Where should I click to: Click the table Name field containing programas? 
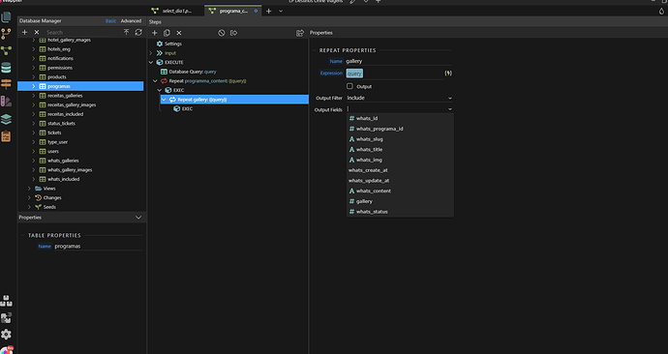tap(98, 246)
